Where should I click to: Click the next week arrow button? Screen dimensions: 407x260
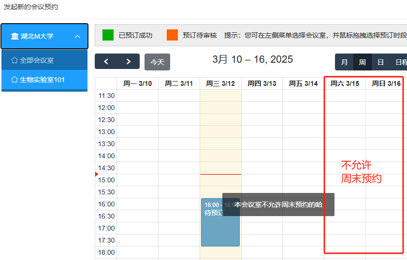[x=129, y=62]
